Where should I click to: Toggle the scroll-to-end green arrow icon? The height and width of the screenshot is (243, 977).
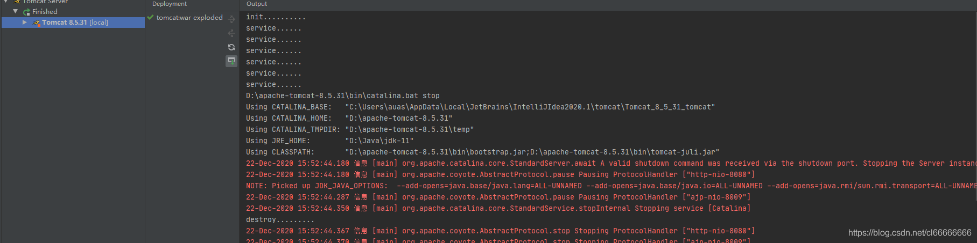pyautogui.click(x=231, y=61)
